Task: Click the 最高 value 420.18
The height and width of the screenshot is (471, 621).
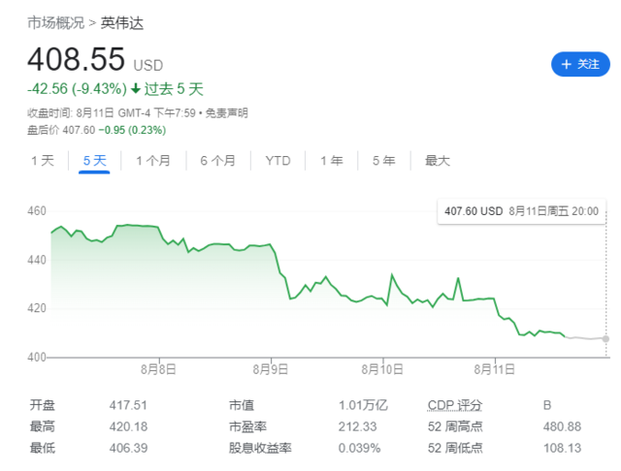Action: pyautogui.click(x=128, y=426)
